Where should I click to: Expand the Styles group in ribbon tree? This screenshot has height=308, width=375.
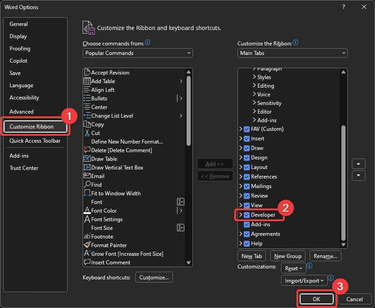[x=254, y=77]
